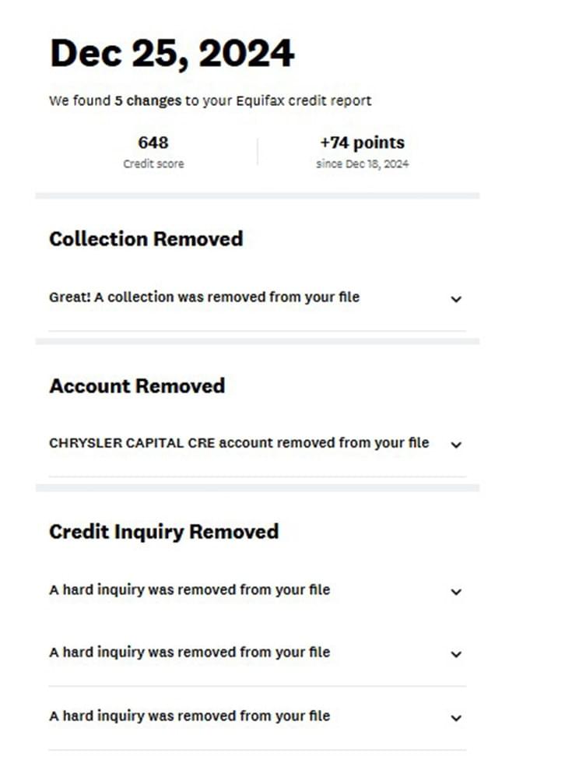Expand the last hard inquiry removed chevron
Image resolution: width=579 pixels, height=760 pixels.
pos(456,718)
